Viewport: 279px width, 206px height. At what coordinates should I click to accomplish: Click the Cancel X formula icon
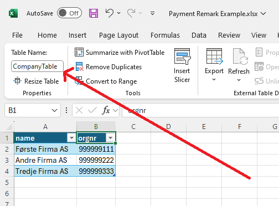(79, 110)
